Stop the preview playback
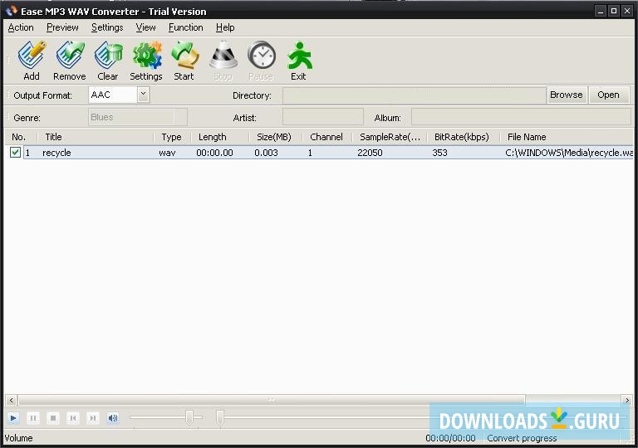Viewport: 638px width, 448px height. click(x=53, y=417)
